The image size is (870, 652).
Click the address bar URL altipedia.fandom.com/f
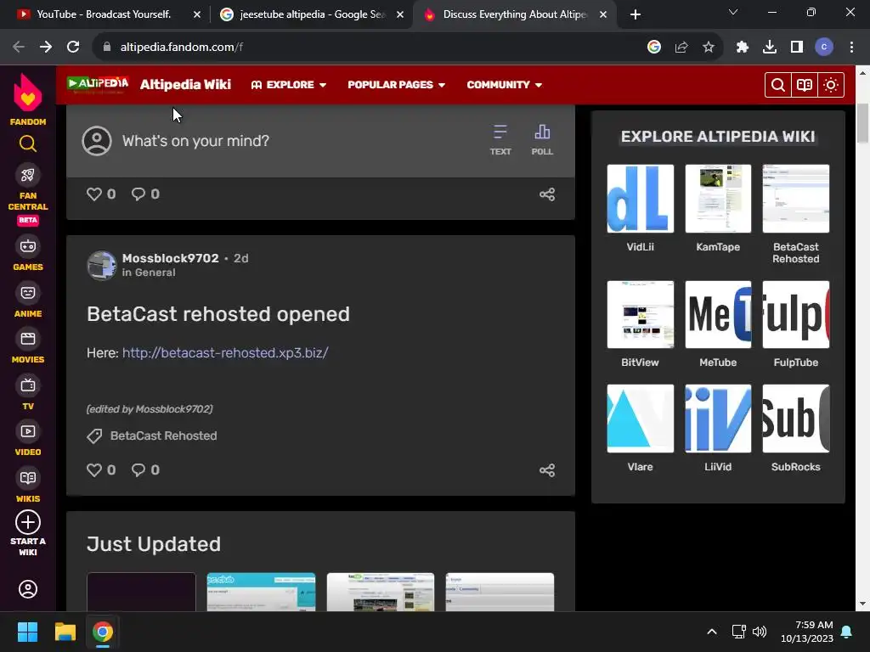tap(182, 48)
